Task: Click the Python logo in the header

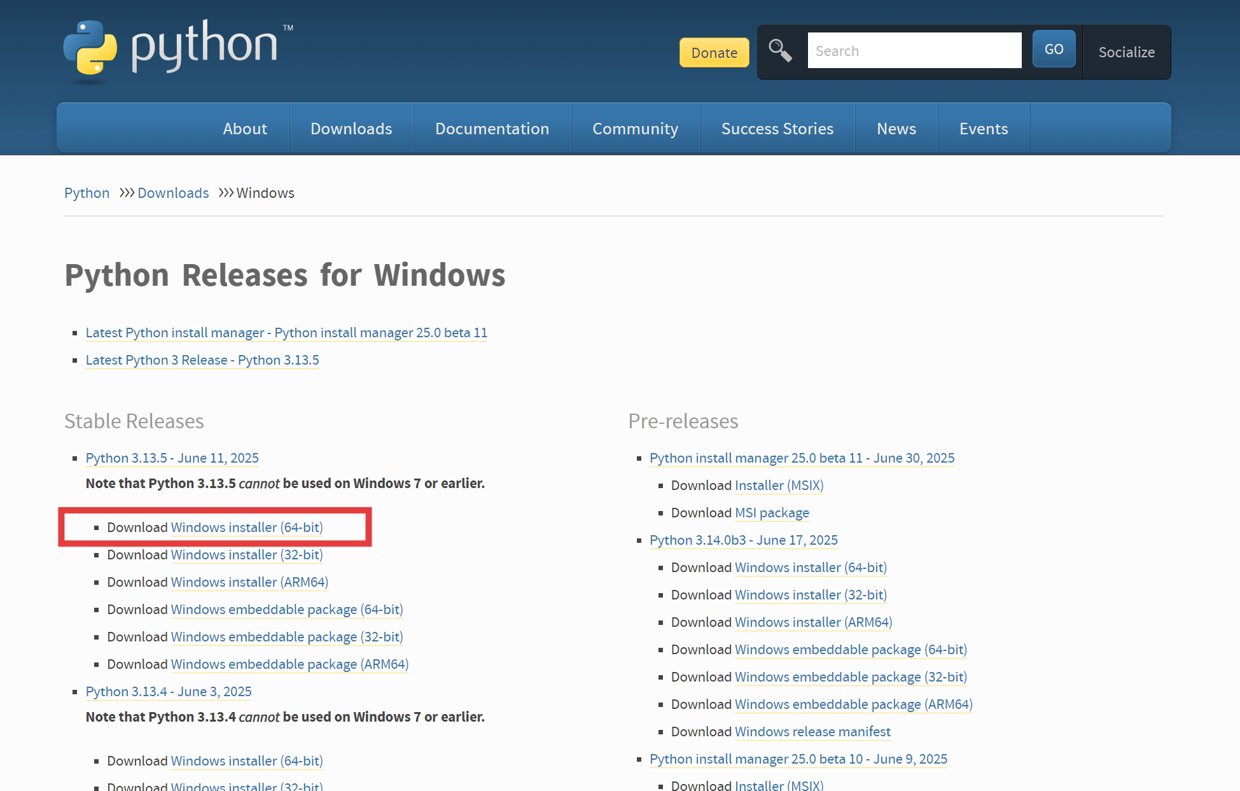Action: pos(178,51)
